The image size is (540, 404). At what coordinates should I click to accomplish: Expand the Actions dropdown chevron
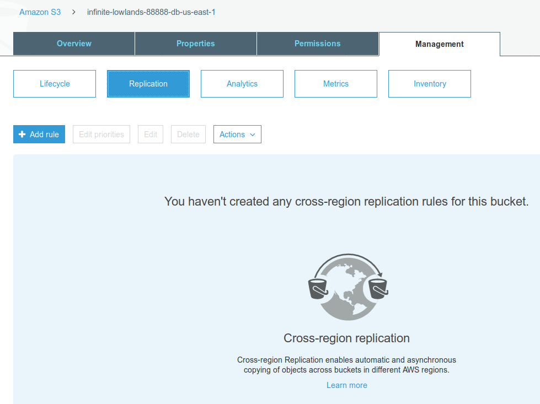click(x=253, y=134)
